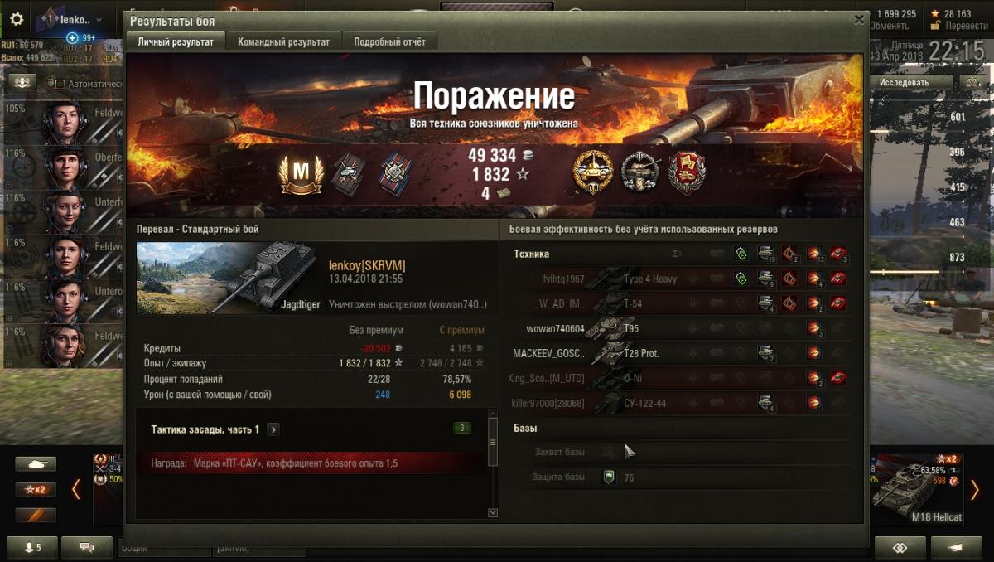Click the contacts icon showing 5
Screen dimensions: 994x562
pos(31,547)
